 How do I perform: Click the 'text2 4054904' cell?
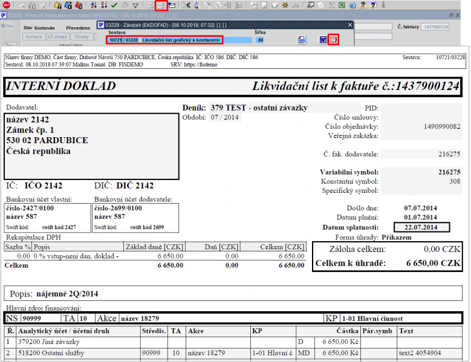click(x=420, y=353)
